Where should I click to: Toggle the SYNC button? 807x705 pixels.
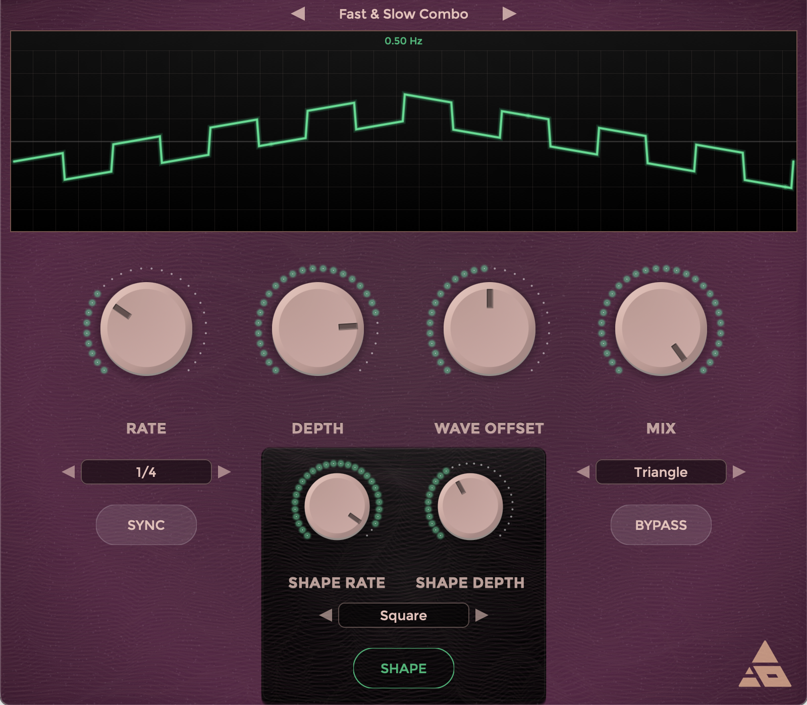[146, 525]
